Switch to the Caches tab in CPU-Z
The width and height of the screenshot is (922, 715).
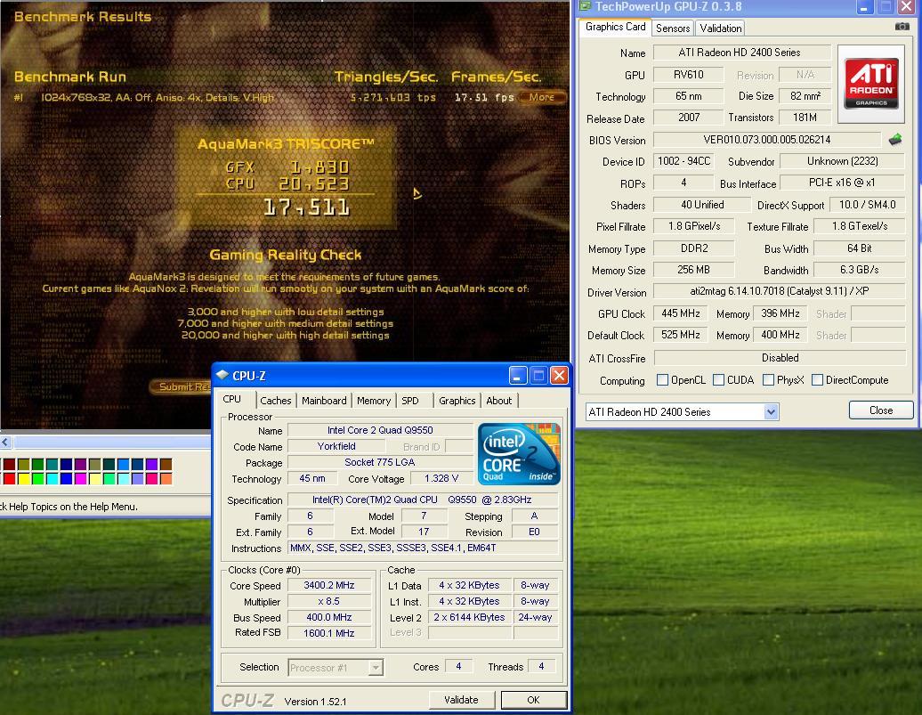coord(275,401)
